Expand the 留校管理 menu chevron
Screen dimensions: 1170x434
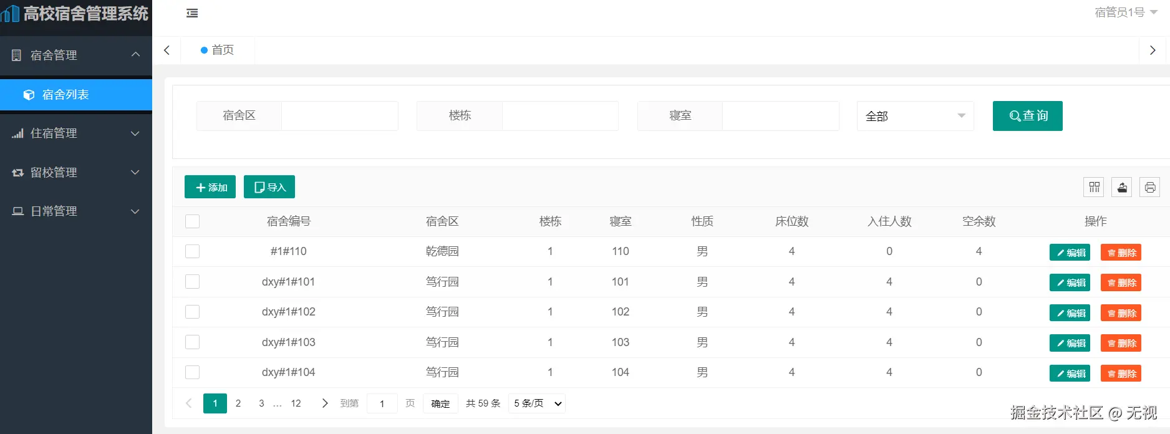(x=135, y=173)
